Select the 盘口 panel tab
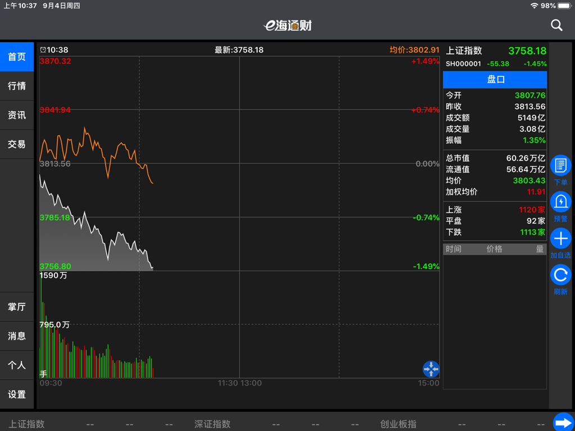Screen dimensions: 575x431 [495, 80]
